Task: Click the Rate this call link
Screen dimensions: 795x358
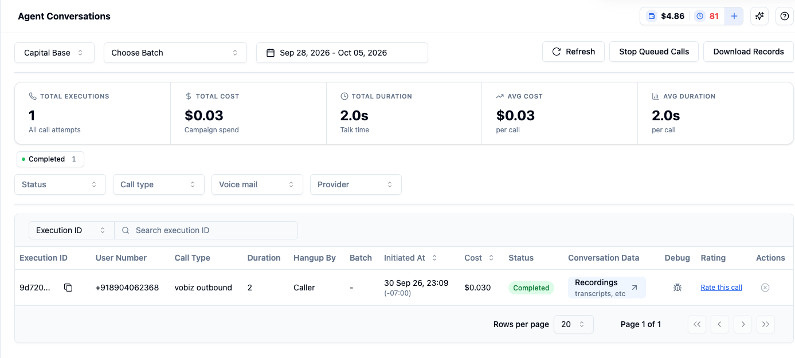Action: (x=721, y=288)
